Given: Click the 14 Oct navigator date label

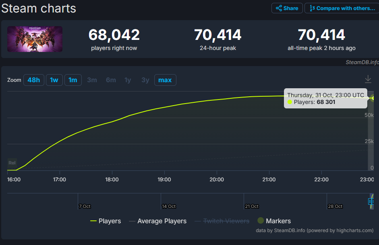Looking at the screenshot, I should pyautogui.click(x=169, y=206).
